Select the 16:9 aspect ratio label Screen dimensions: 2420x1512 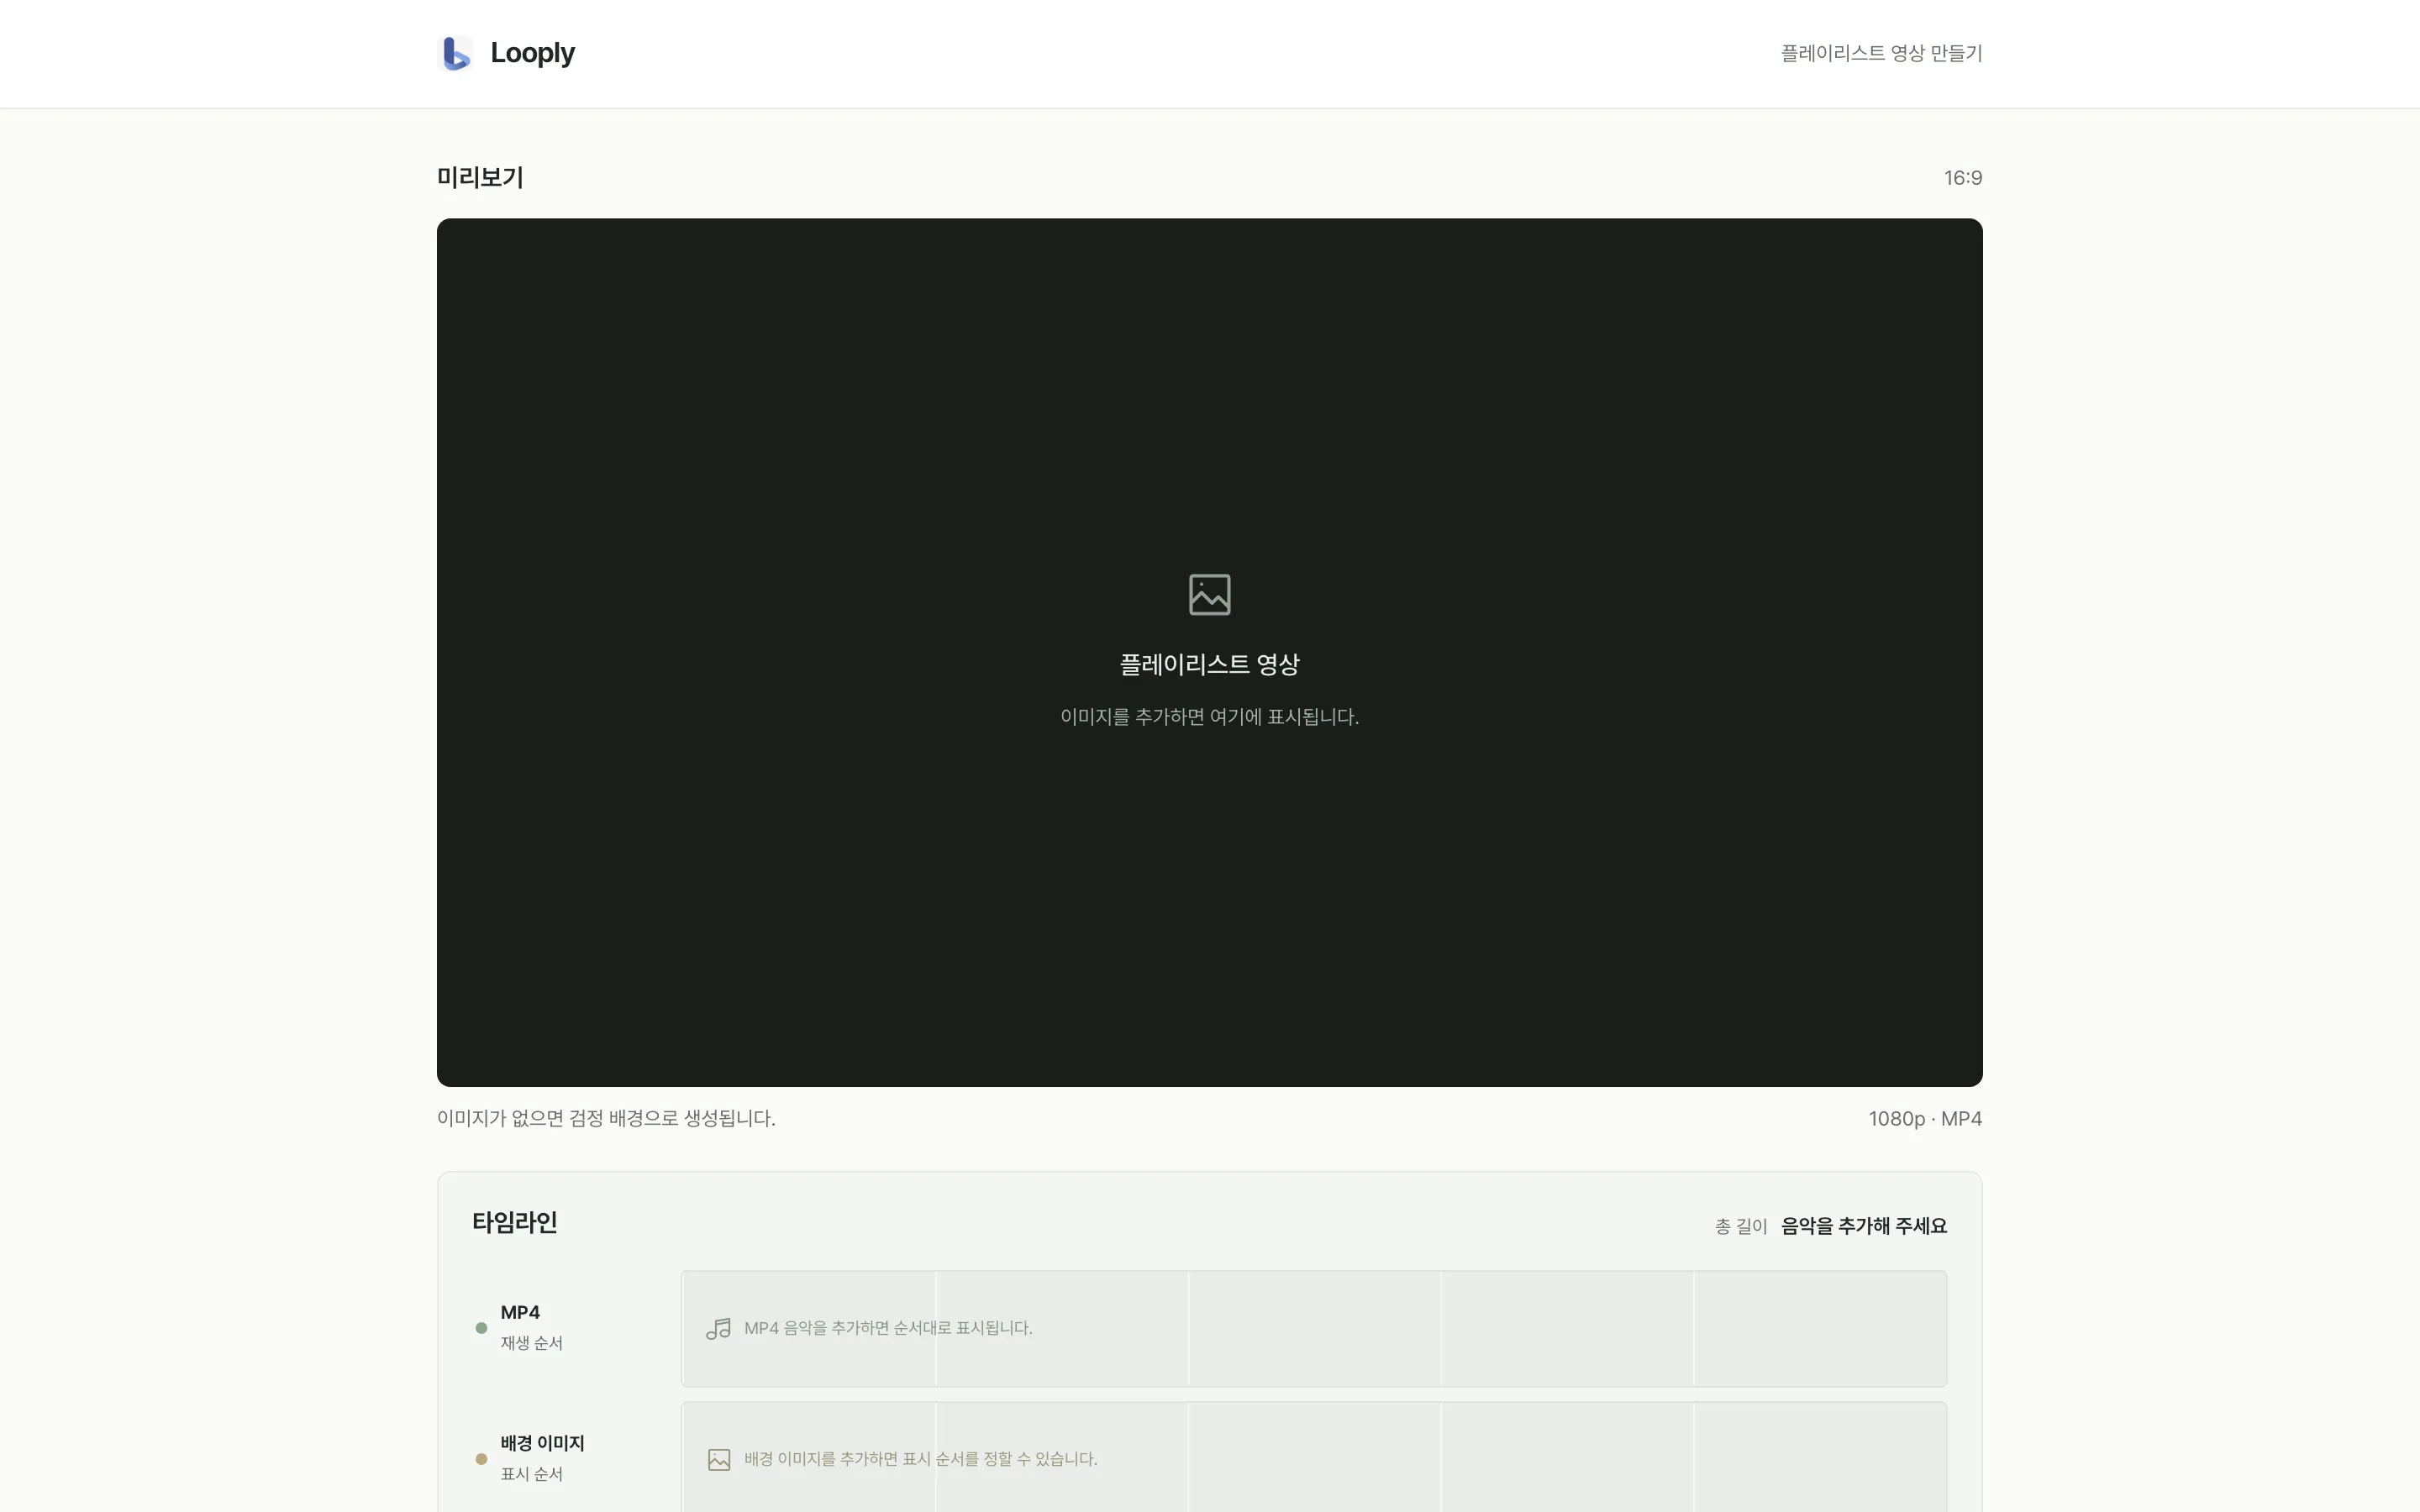(1962, 178)
